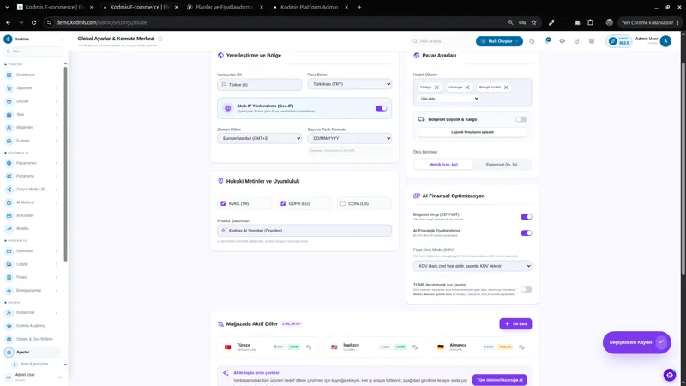Remove Türkiye from Hedef Ülkeler
The image size is (686, 386).
pyautogui.click(x=436, y=87)
